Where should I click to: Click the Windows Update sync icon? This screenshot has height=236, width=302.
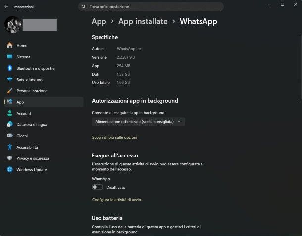[x=9, y=169]
